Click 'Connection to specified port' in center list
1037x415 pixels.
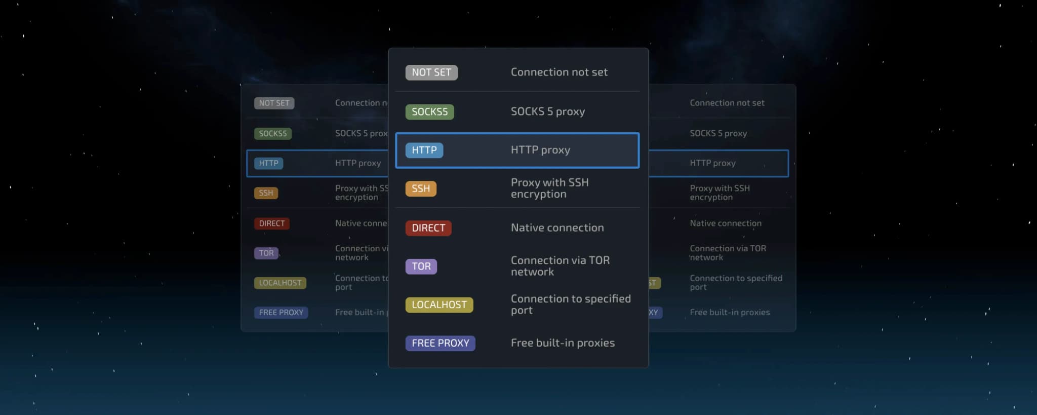click(570, 305)
